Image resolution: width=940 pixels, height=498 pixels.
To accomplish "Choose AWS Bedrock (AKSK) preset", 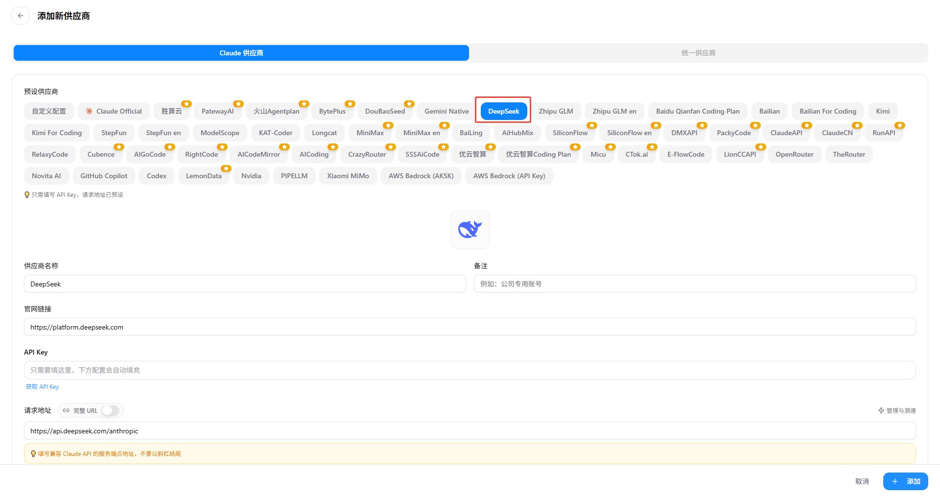I will [421, 176].
